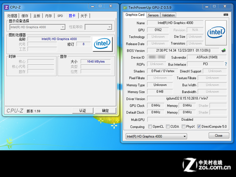The image size is (236, 177).
Task: Click the Revision N/A field
Action: click(x=195, y=30)
